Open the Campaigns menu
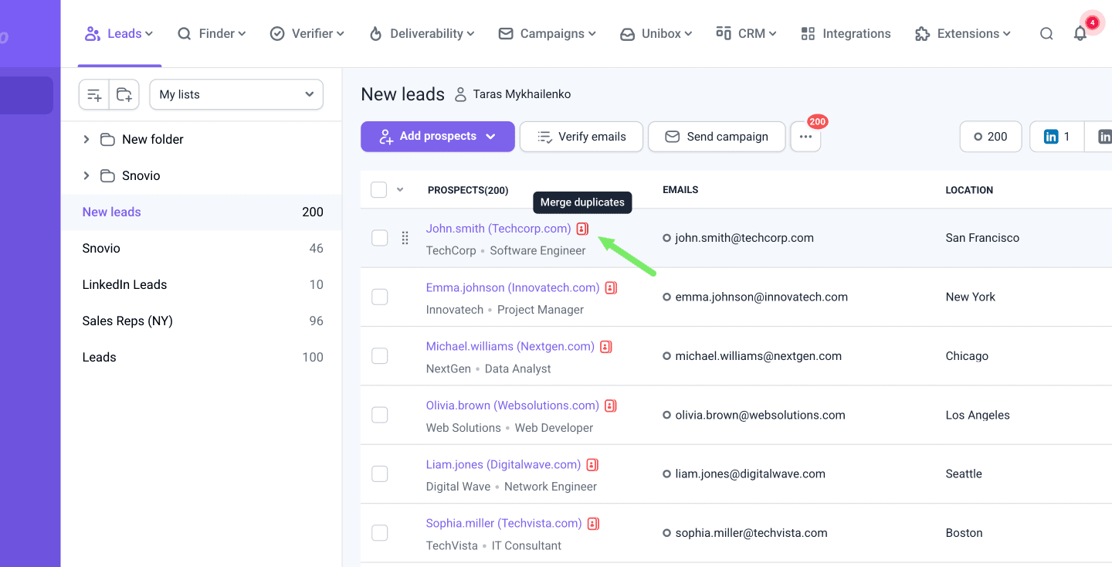The image size is (1112, 567). 548,34
